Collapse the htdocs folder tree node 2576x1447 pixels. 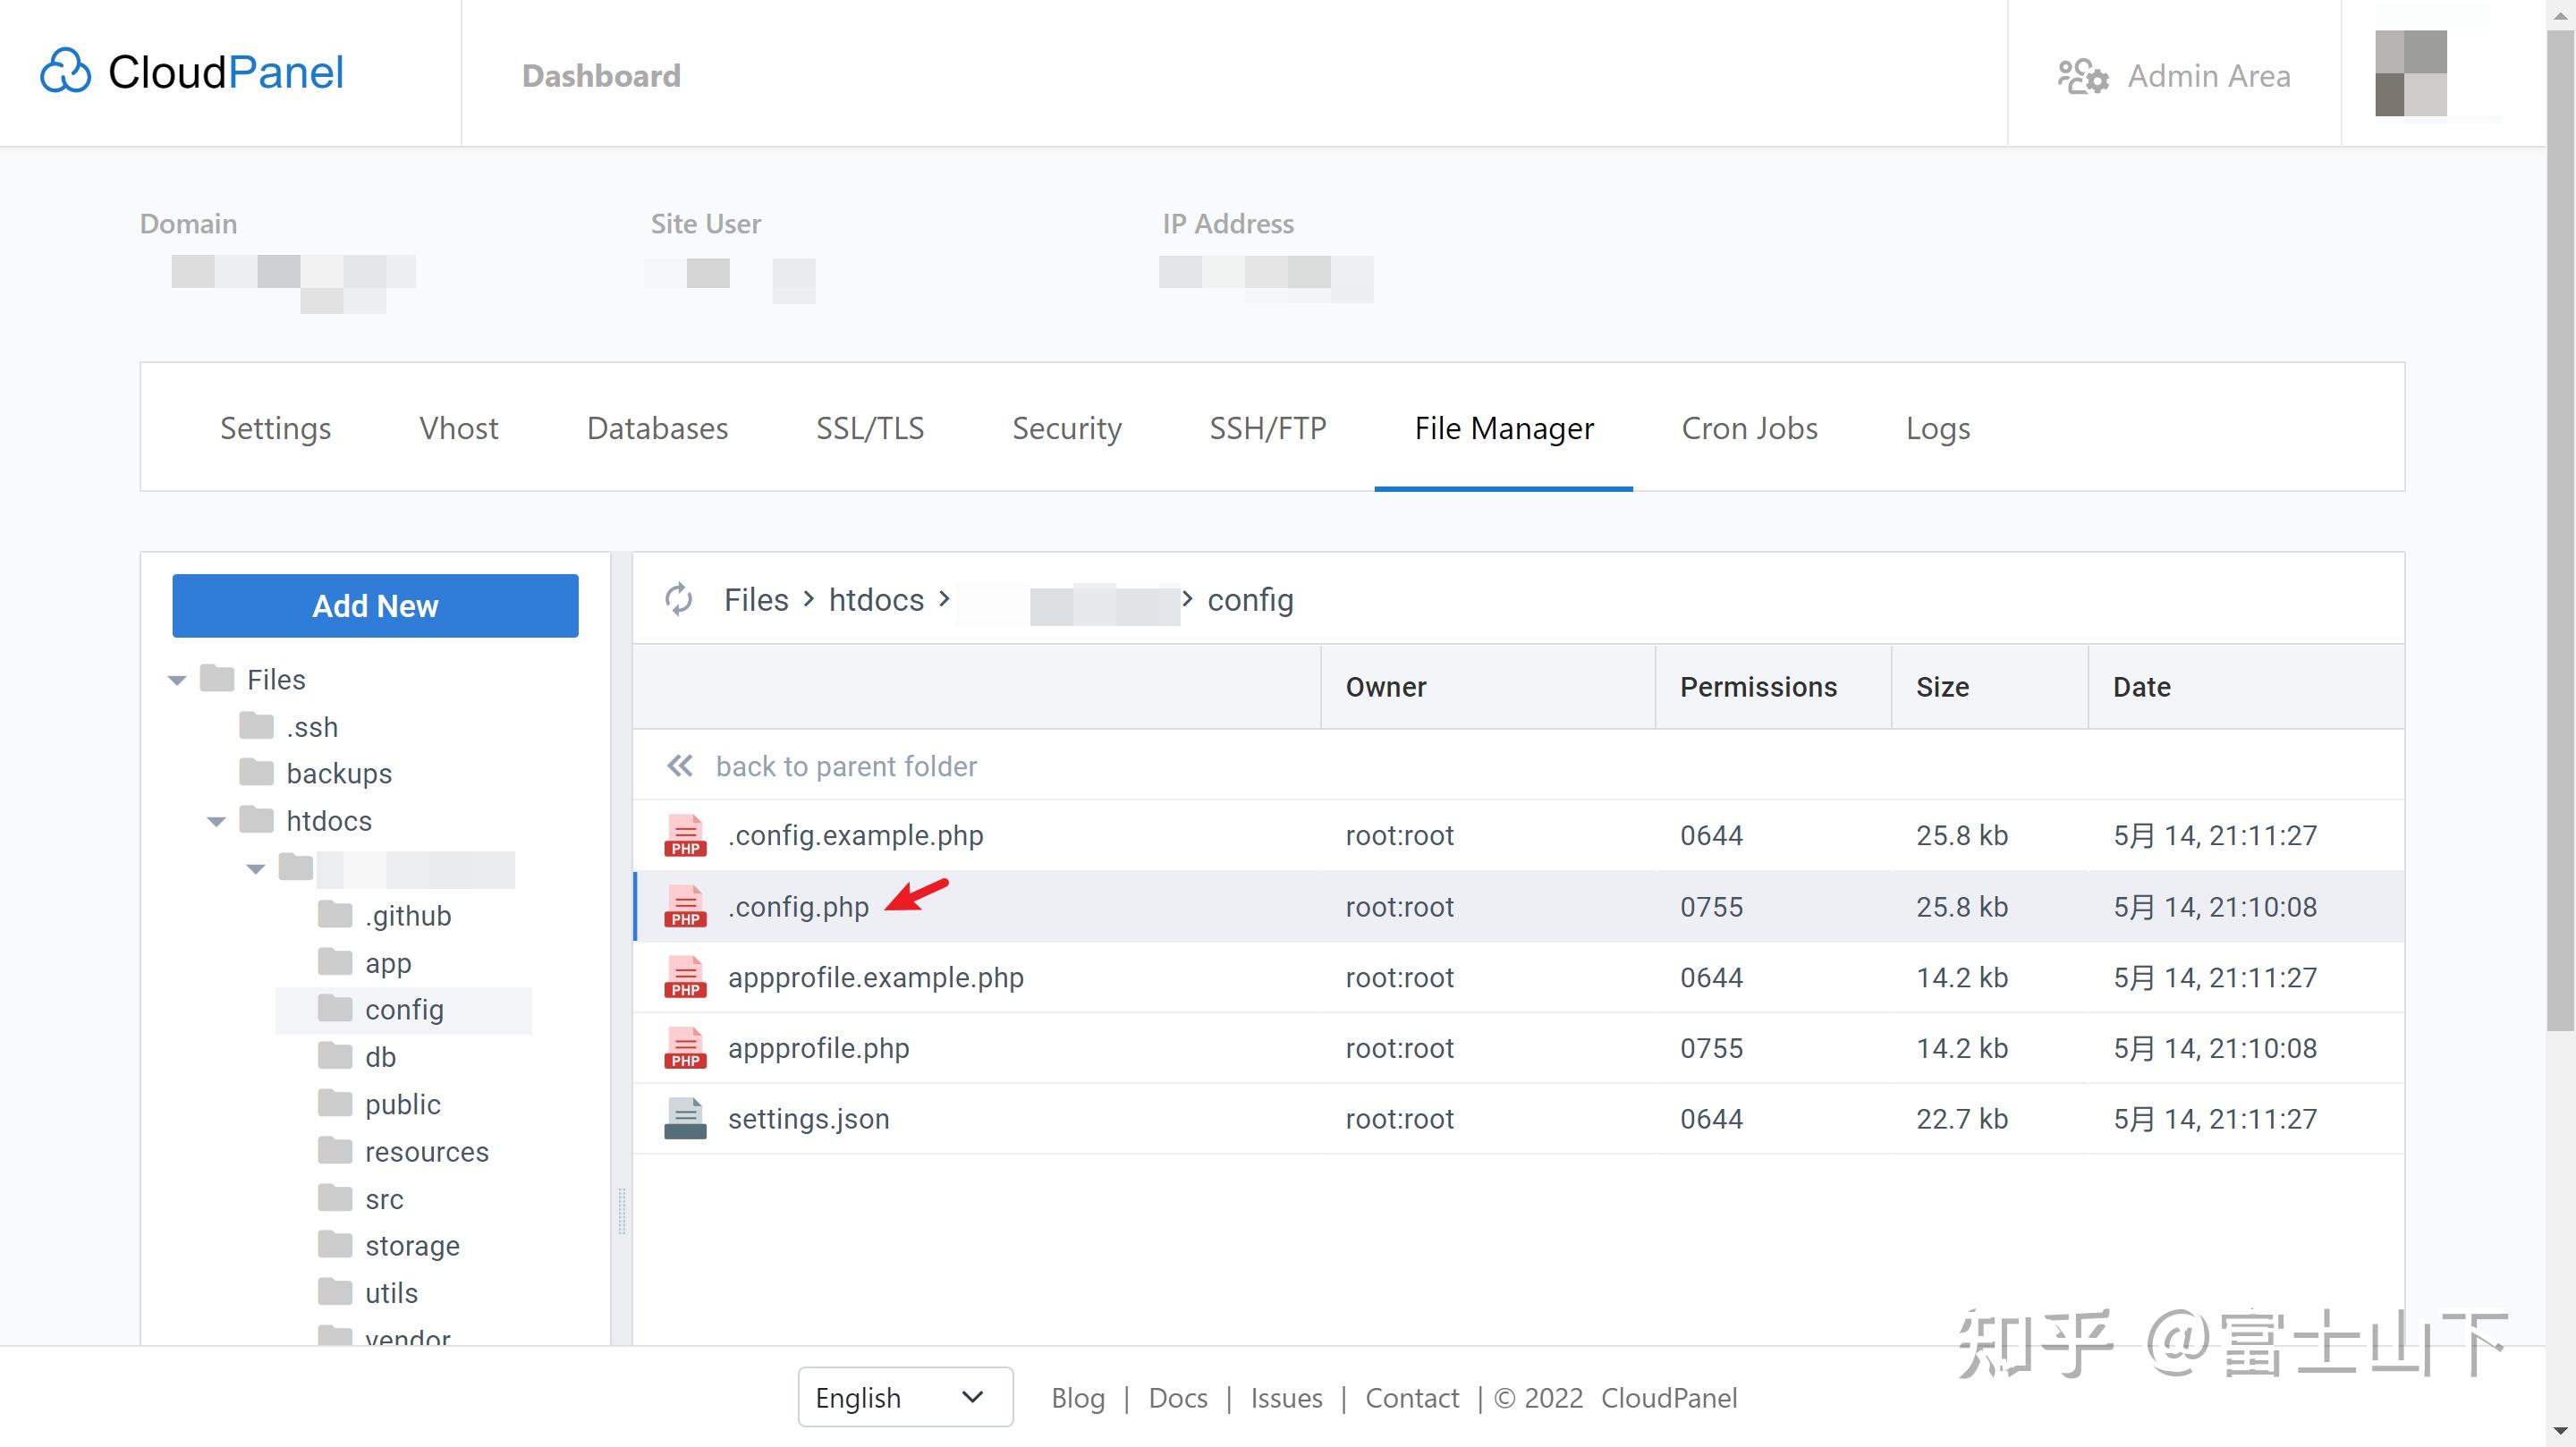[216, 821]
